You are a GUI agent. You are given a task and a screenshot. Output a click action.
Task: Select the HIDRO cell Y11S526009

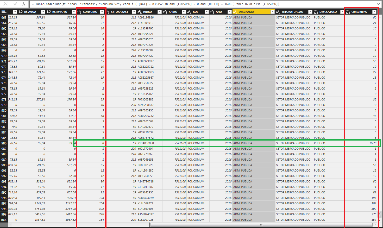point(150,50)
